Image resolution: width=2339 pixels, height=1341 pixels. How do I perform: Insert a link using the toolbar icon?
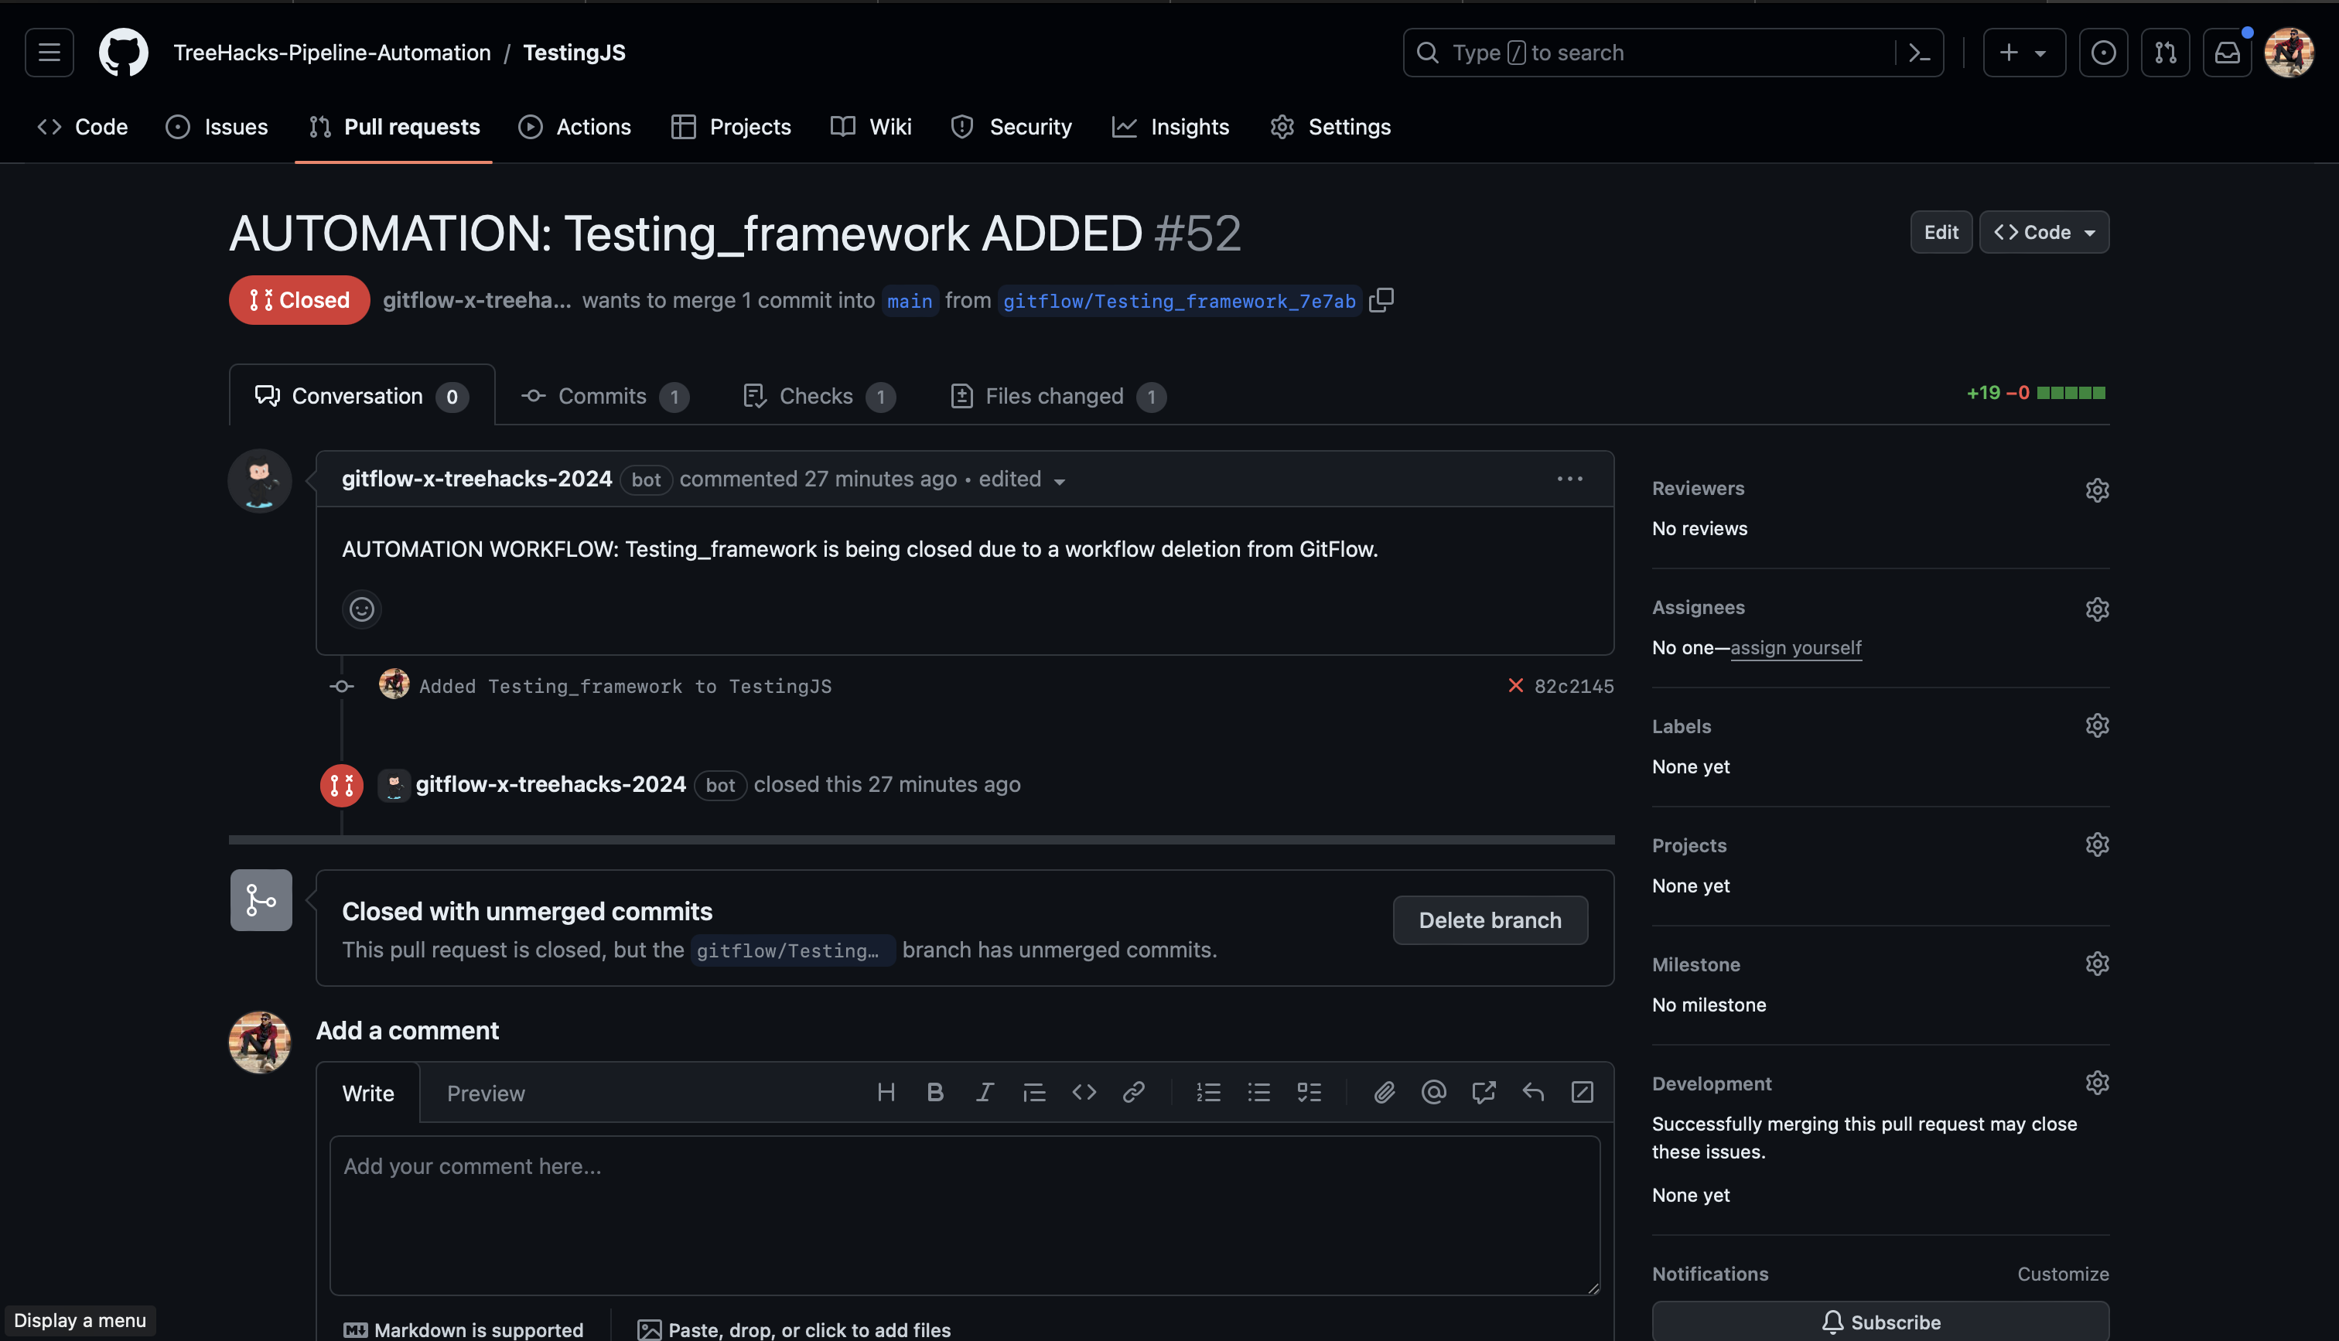click(x=1134, y=1092)
